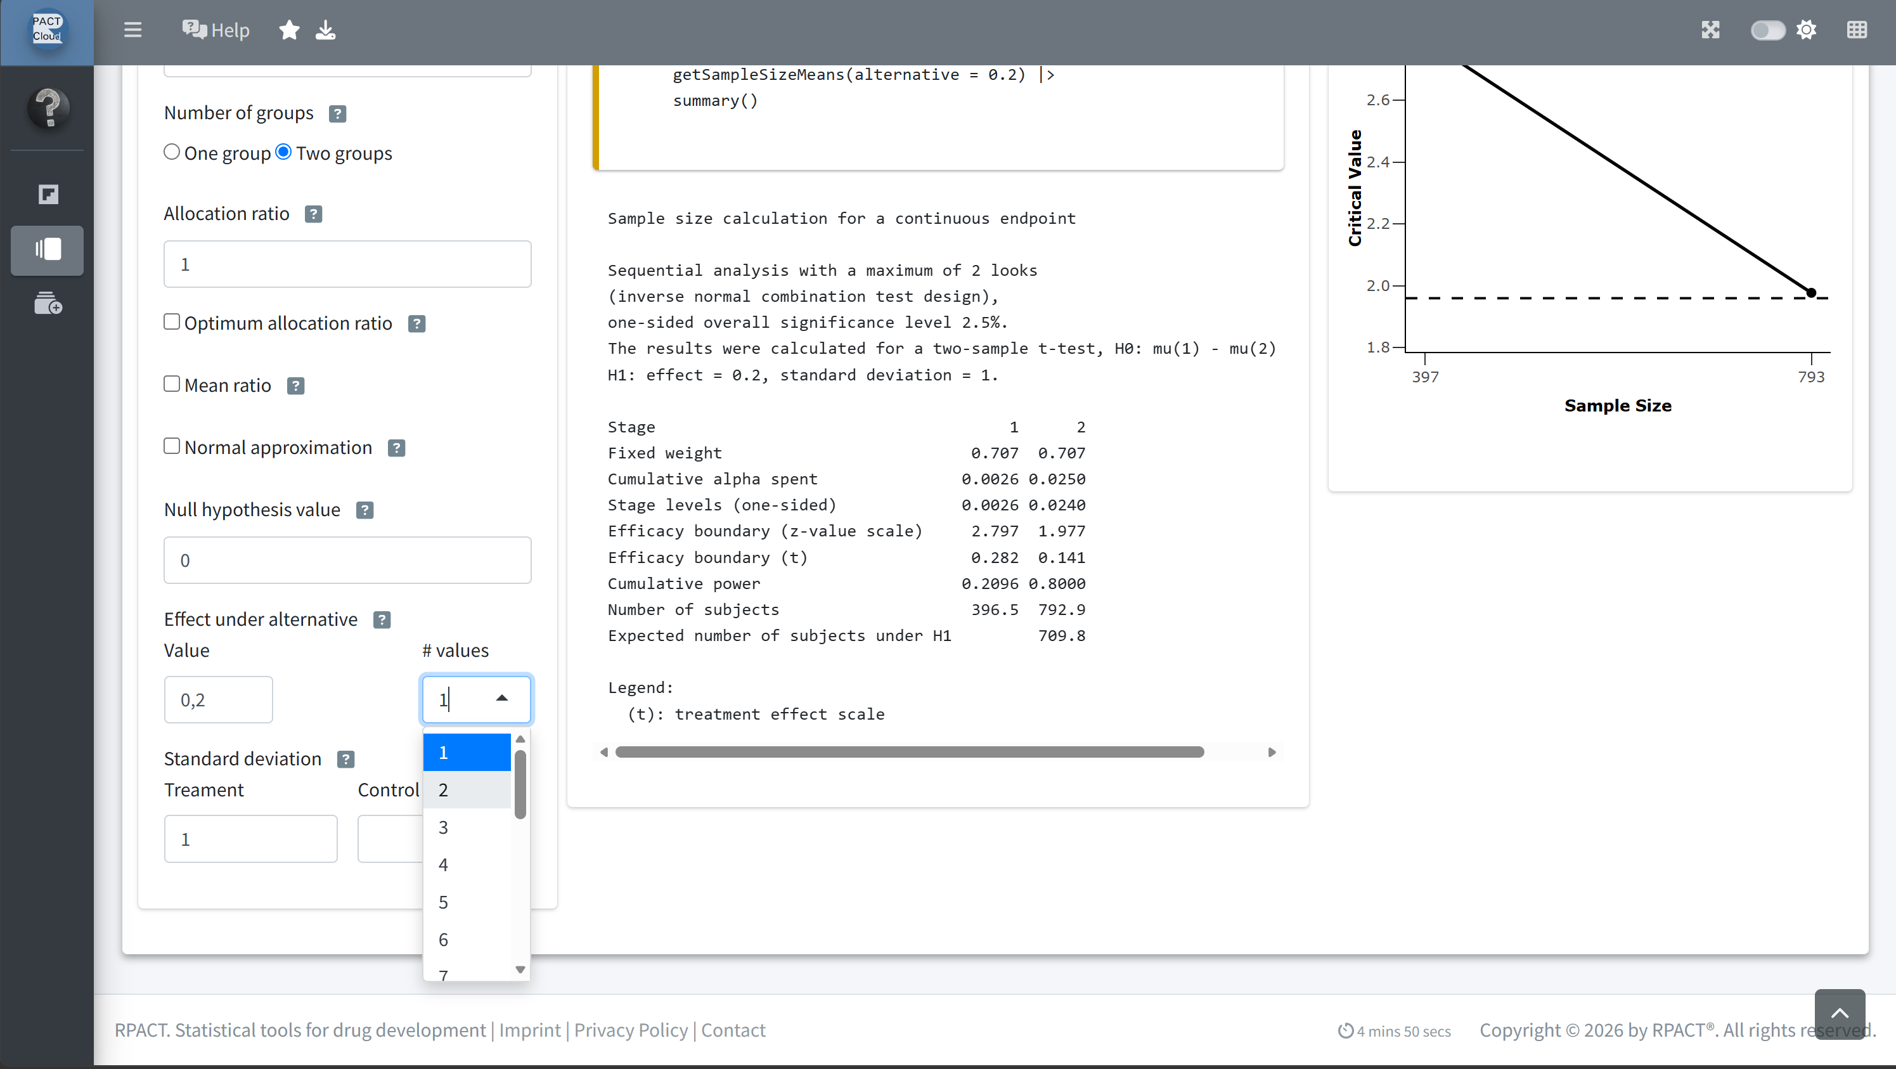Click the plot endpoint at sample size 793
Screen dimensions: 1896x1069
[1810, 293]
